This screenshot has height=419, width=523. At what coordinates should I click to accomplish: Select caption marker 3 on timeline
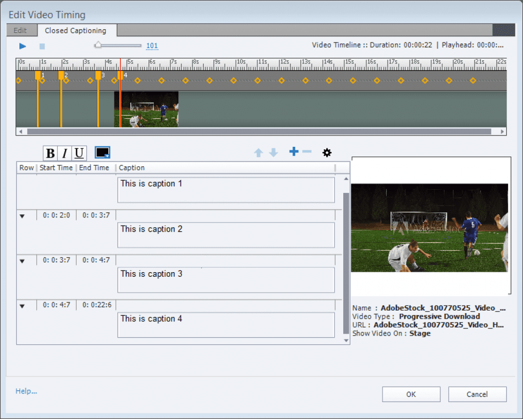click(x=98, y=75)
